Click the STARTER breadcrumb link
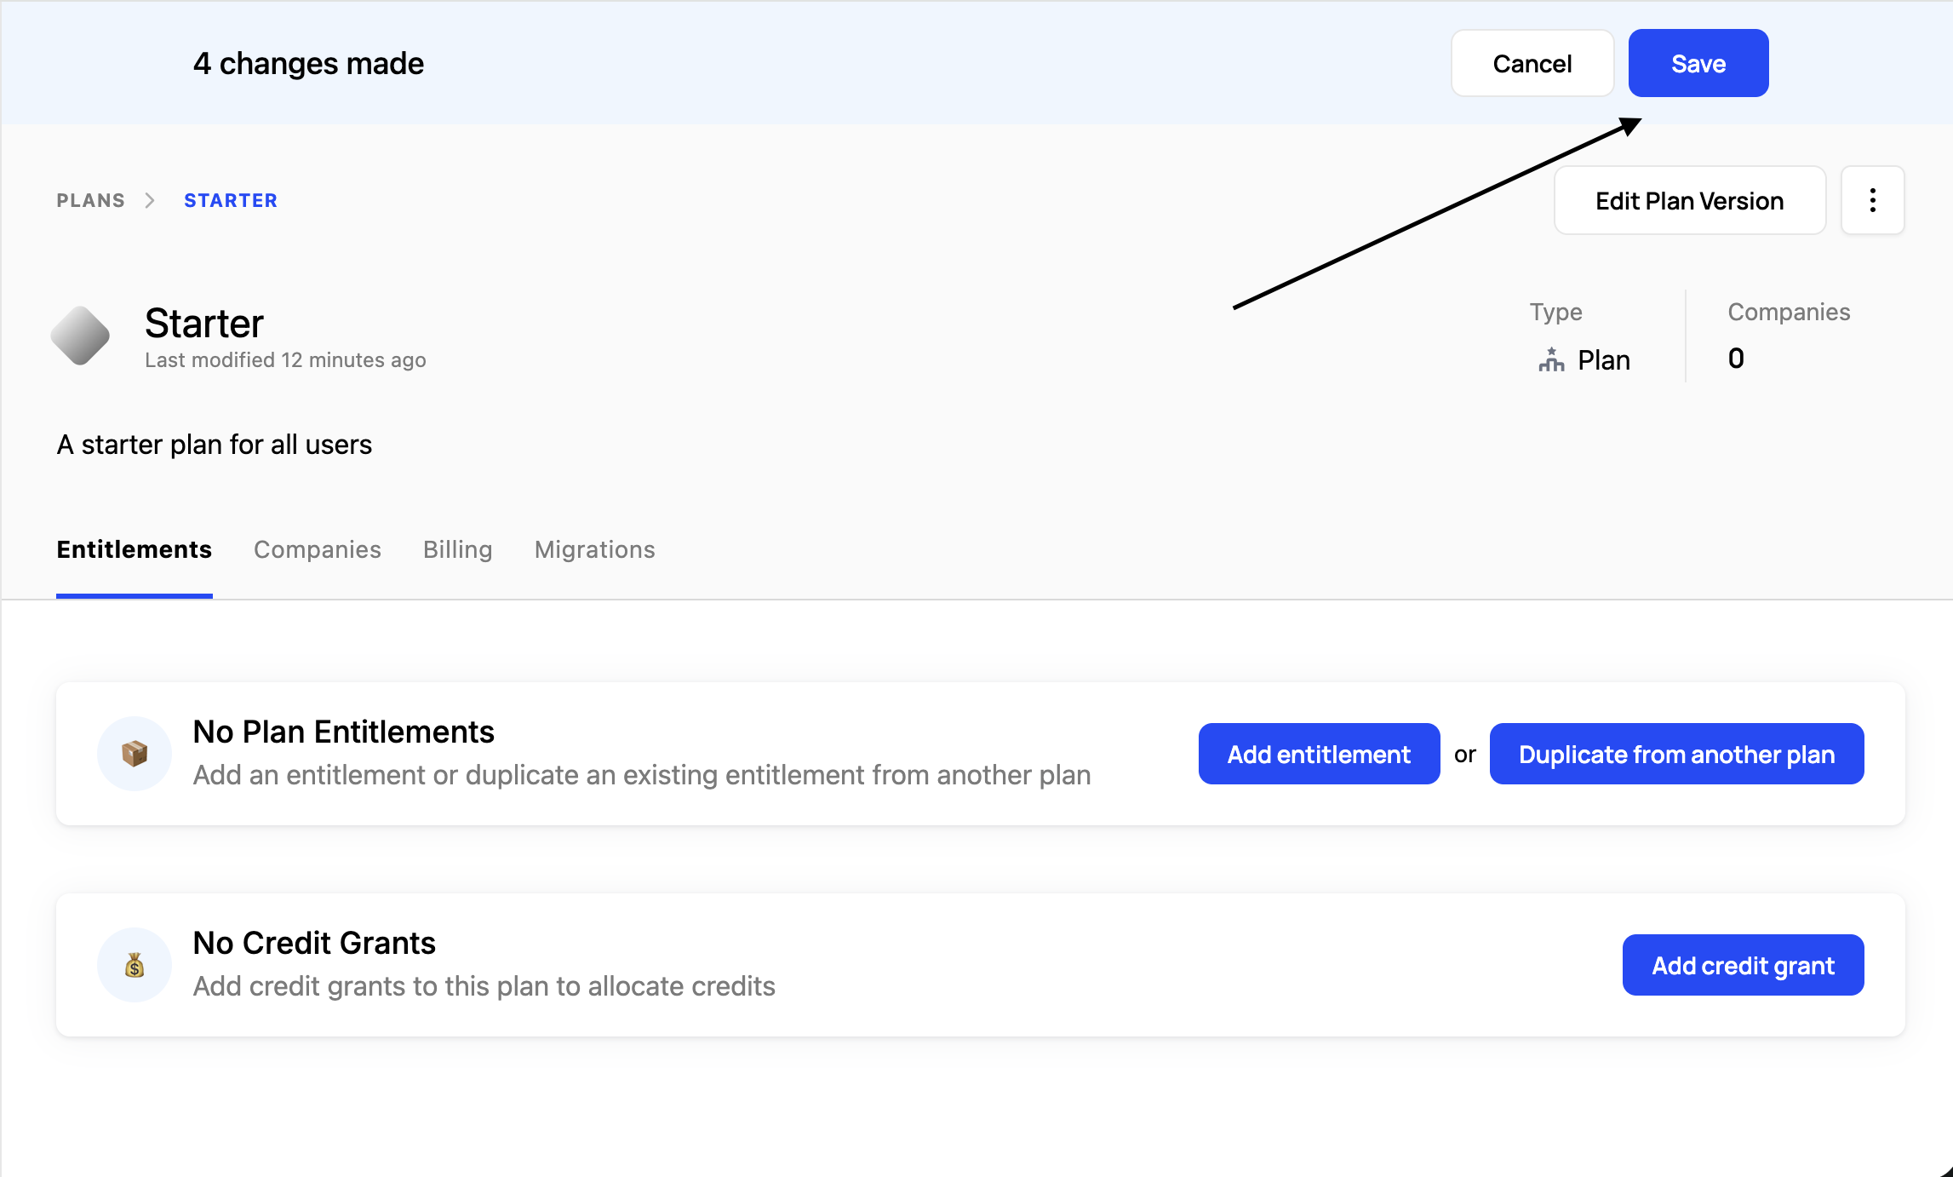The image size is (1953, 1177). click(231, 200)
